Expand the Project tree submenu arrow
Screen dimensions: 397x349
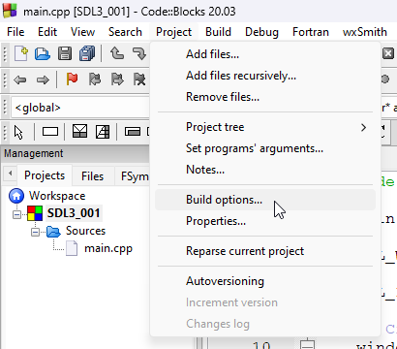point(363,127)
